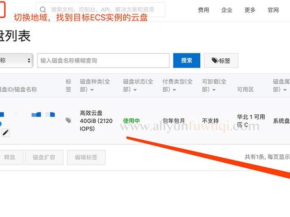Click the 编辑标签 button
290x217 pixels.
click(86, 157)
